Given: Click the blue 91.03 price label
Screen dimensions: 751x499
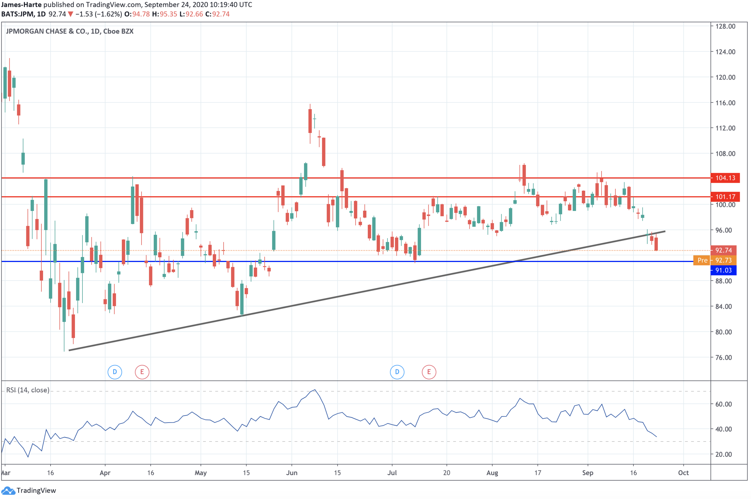Looking at the screenshot, I should click(x=723, y=271).
